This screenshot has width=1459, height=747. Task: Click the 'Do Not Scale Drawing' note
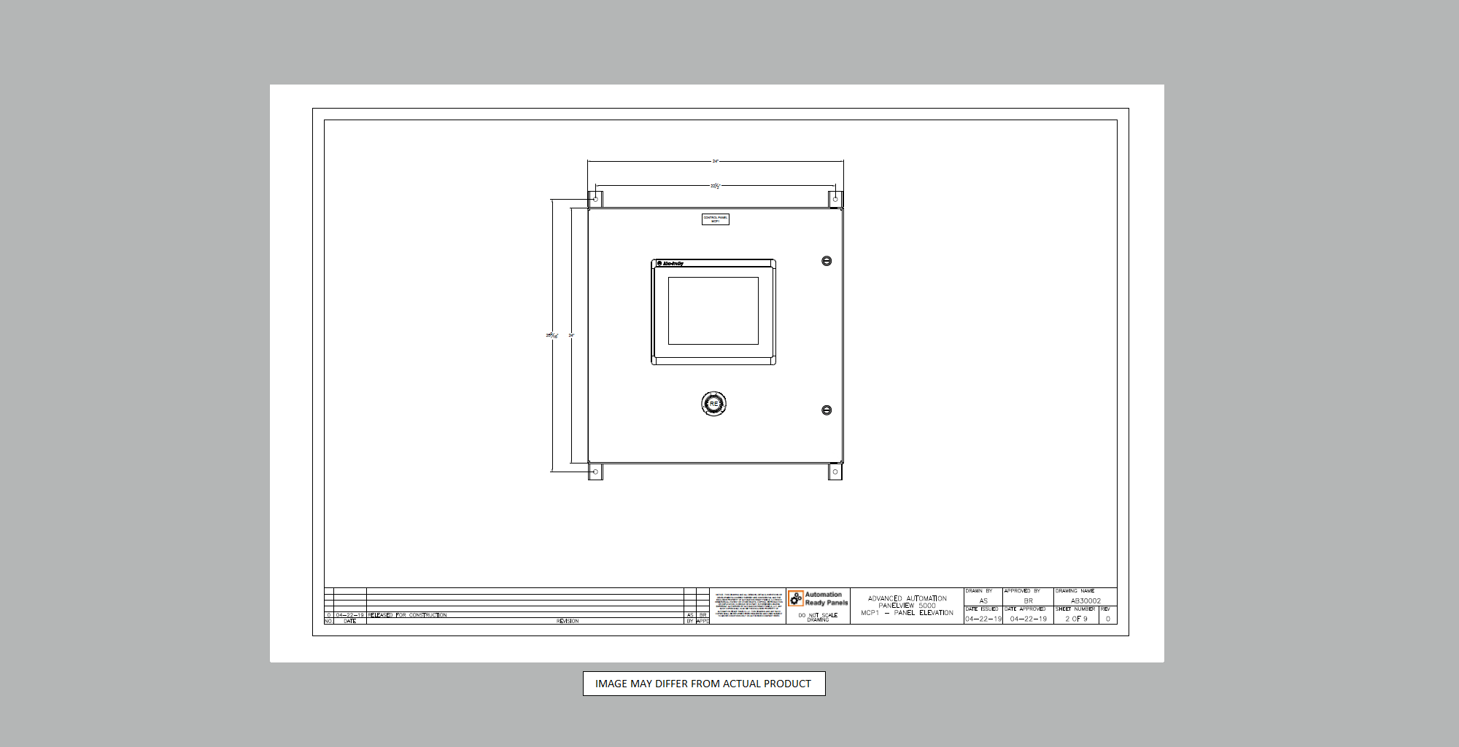(x=818, y=617)
